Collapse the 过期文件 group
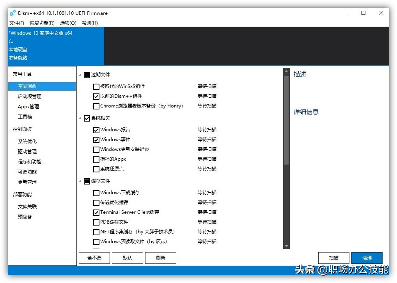Screen dimensions: 397x283 [x=80, y=75]
